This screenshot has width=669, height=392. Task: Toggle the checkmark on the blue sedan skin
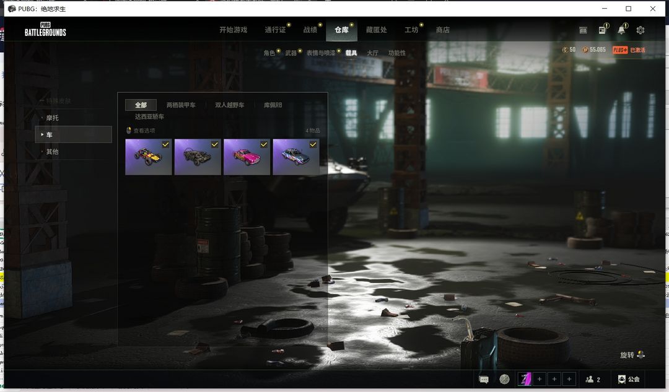click(x=313, y=145)
